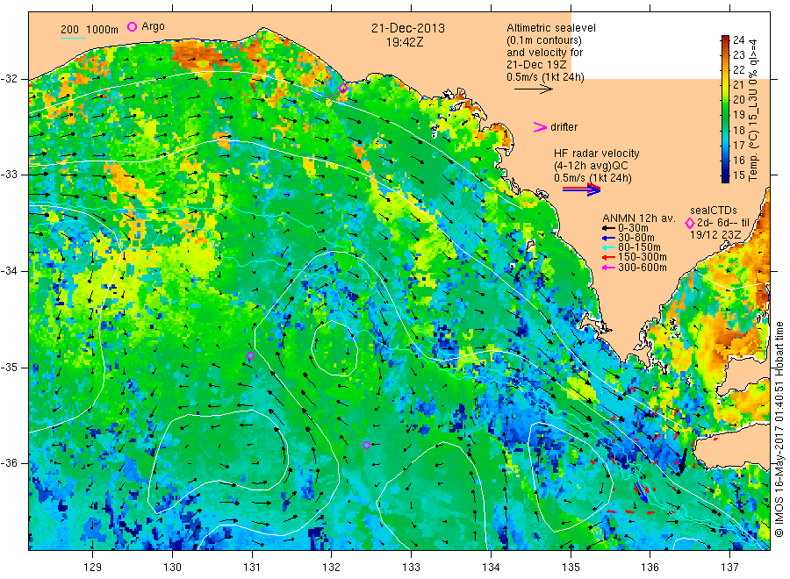Click the '21-Dec 19Z' text line

(x=536, y=64)
